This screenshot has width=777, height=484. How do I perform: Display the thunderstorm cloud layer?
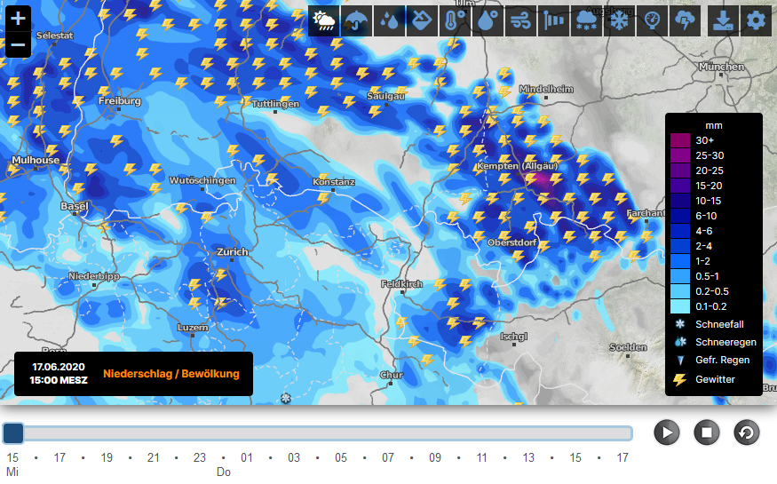(x=685, y=20)
